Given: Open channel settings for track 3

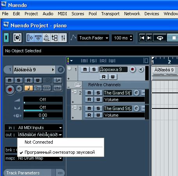Looking at the screenshot, I should [x=136, y=108].
